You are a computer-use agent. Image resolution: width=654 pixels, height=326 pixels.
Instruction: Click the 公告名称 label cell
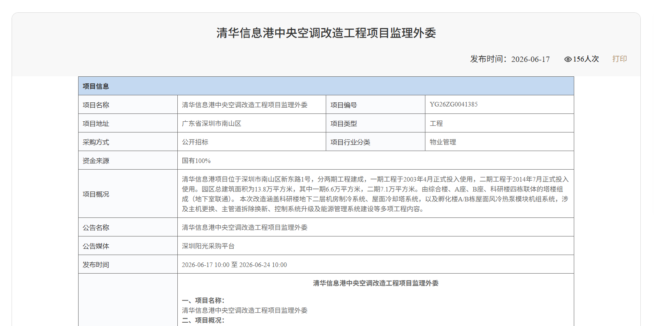(128, 227)
